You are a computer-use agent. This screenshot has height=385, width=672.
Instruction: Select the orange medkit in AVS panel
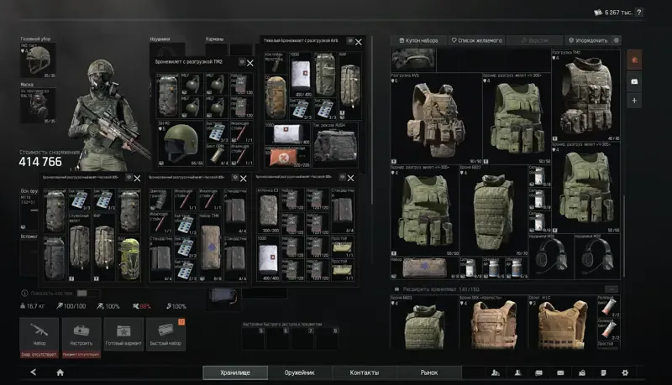[x=287, y=157]
